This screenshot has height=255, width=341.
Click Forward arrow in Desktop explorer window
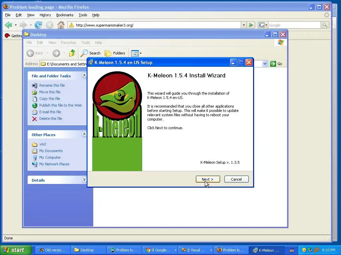(56, 53)
